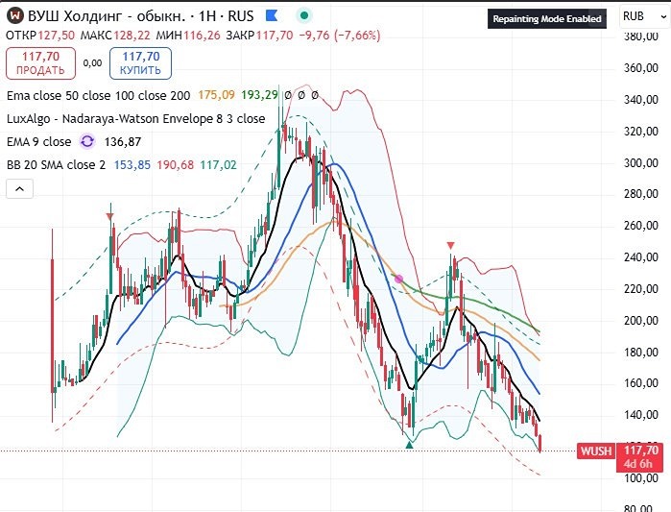Click the pink circle marker on the chart
The height and width of the screenshot is (512, 671).
point(398,280)
